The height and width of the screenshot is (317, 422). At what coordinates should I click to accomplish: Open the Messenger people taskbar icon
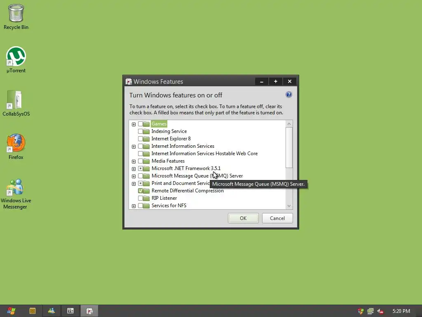[52, 311]
